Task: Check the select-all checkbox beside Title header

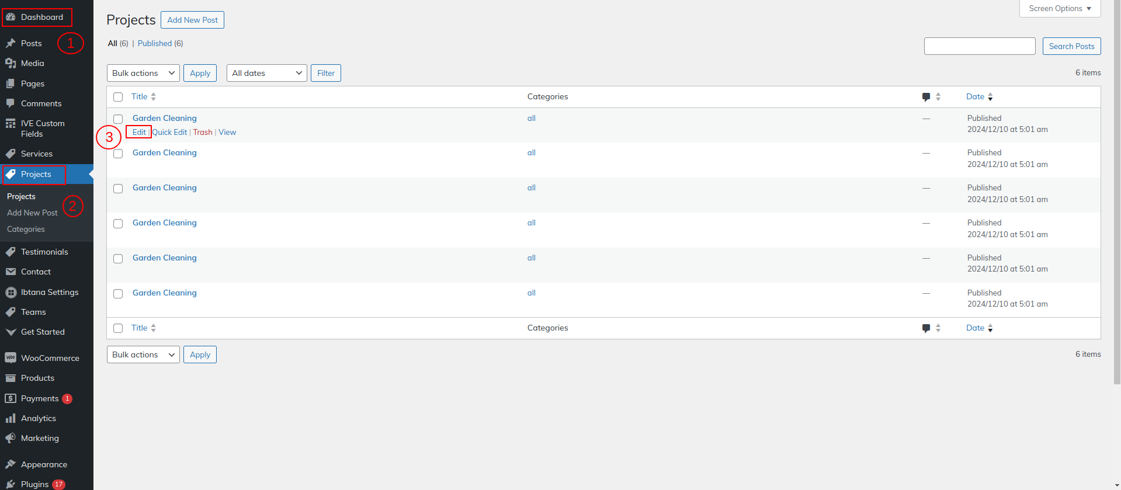Action: tap(118, 97)
